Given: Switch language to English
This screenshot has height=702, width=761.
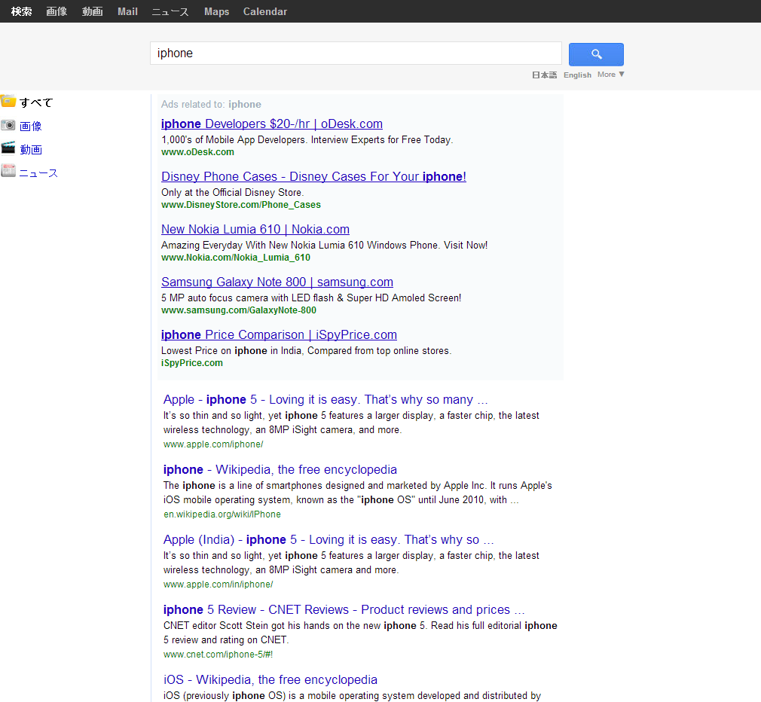Looking at the screenshot, I should (x=578, y=75).
